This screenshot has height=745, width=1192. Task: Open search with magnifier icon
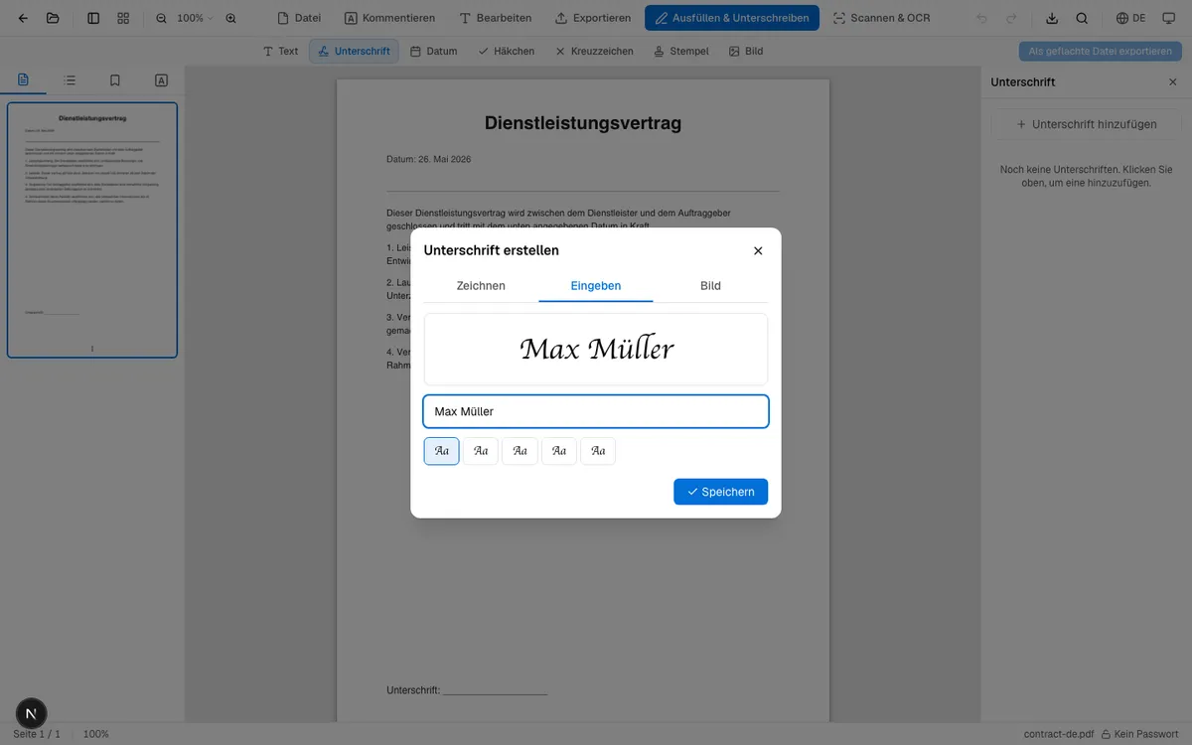[x=1082, y=18]
